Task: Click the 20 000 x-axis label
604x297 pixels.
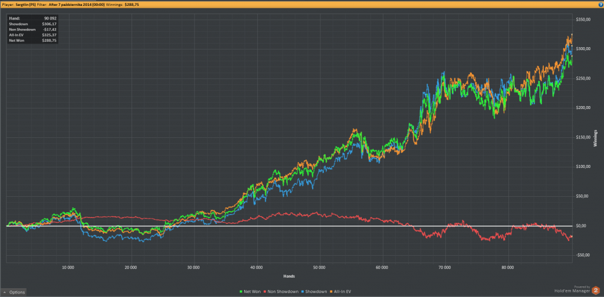Action: [130, 266]
